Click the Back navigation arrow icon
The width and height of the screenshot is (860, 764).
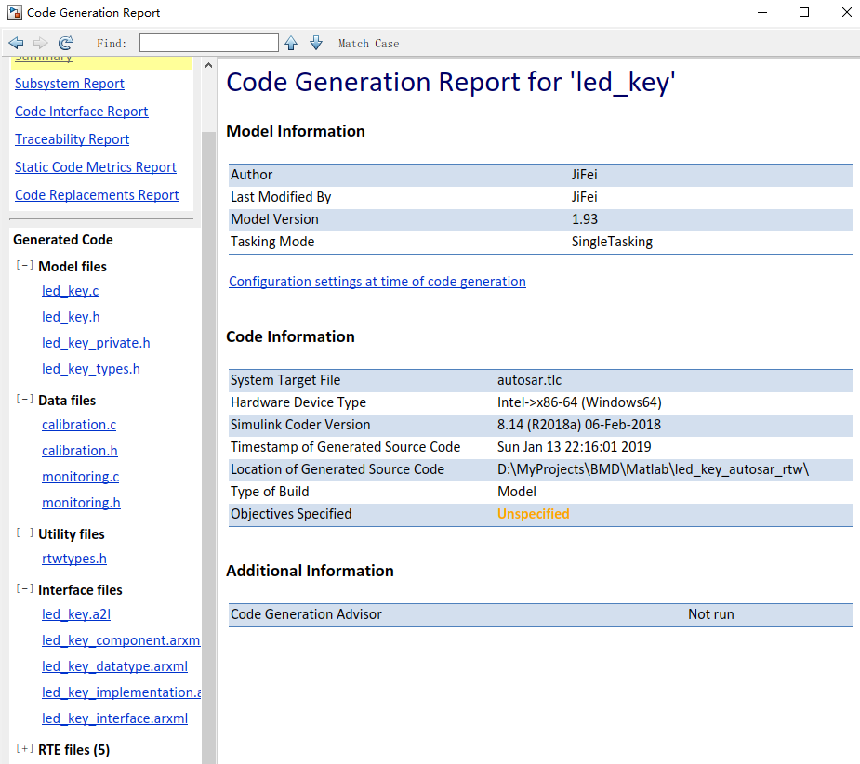[16, 43]
